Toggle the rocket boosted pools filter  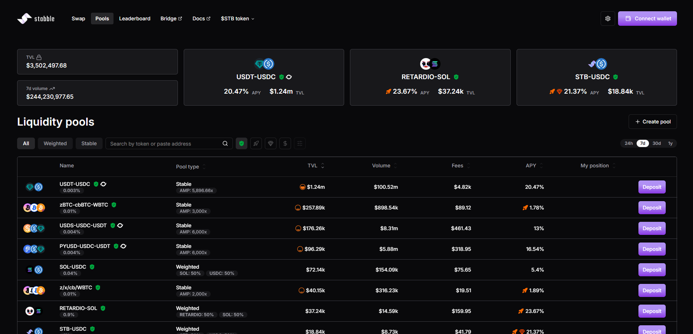point(256,143)
